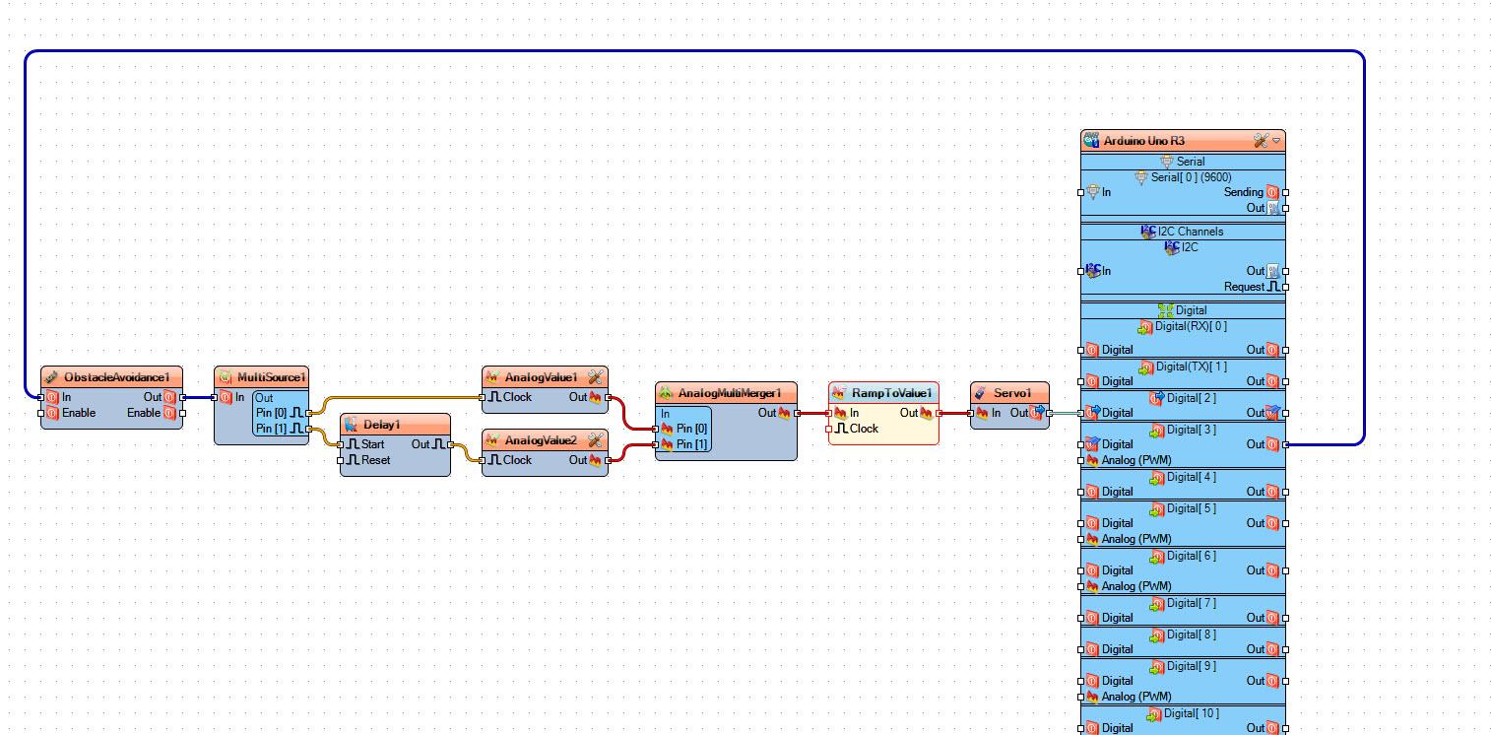This screenshot has width=1491, height=735.
Task: Expand the Arduino Uno R3 header dropdown arrow
Action: (1276, 141)
